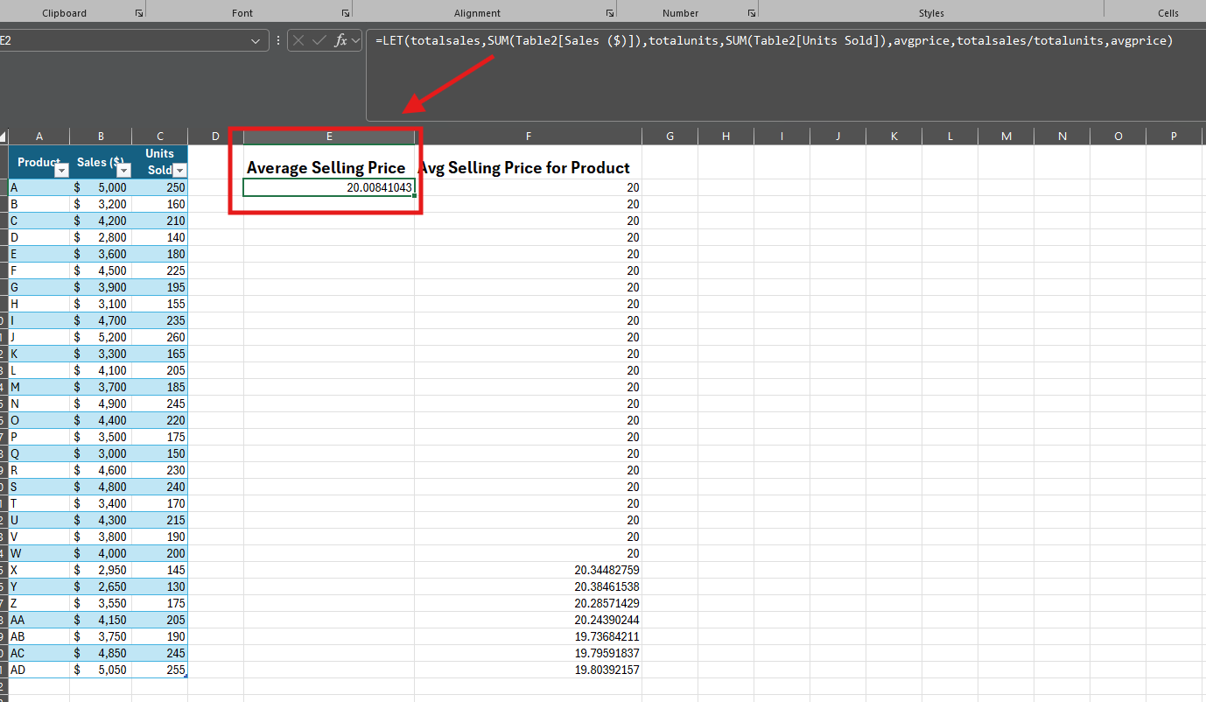Open the Sales ($) column filter dropdown
1206x702 pixels.
point(123,171)
